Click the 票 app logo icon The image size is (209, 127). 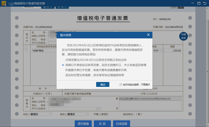tap(4, 3)
